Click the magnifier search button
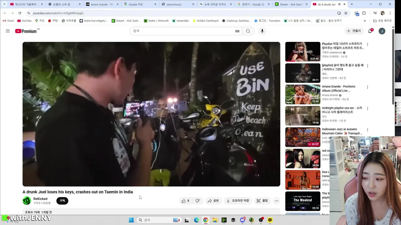 [x=248, y=31]
